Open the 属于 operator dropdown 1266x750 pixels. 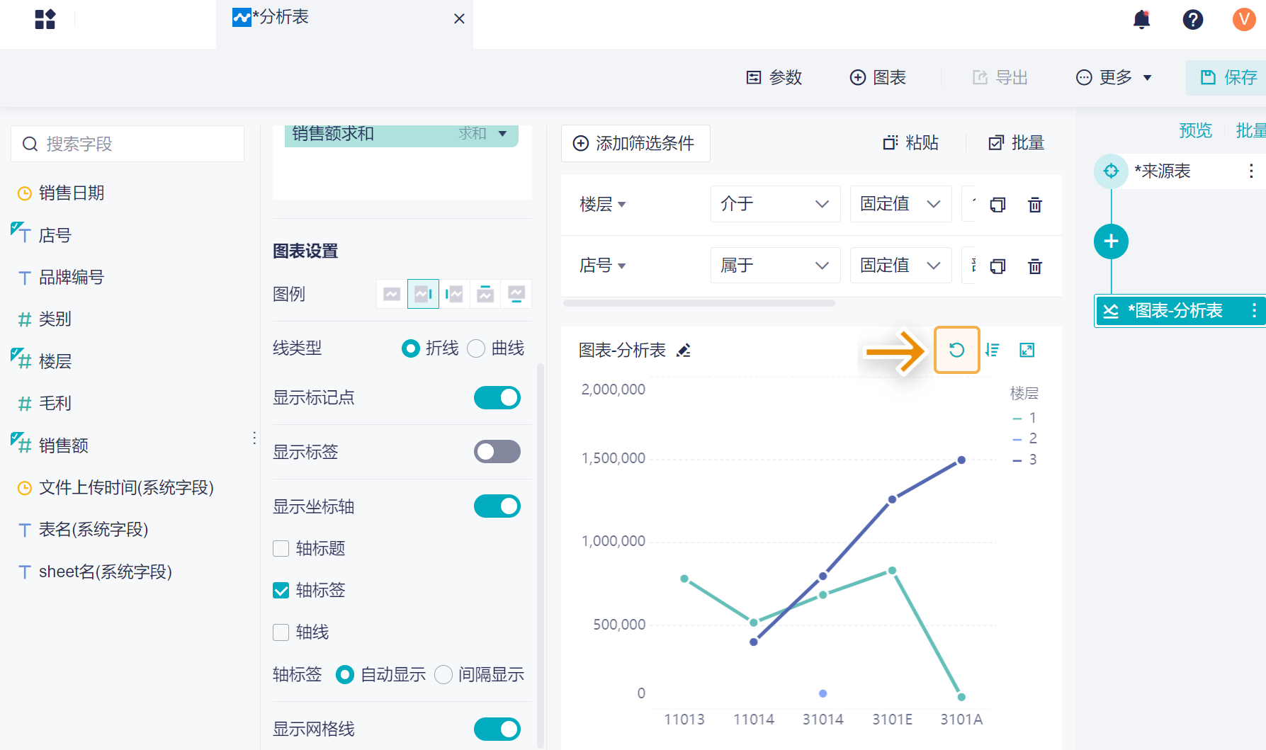pos(775,266)
